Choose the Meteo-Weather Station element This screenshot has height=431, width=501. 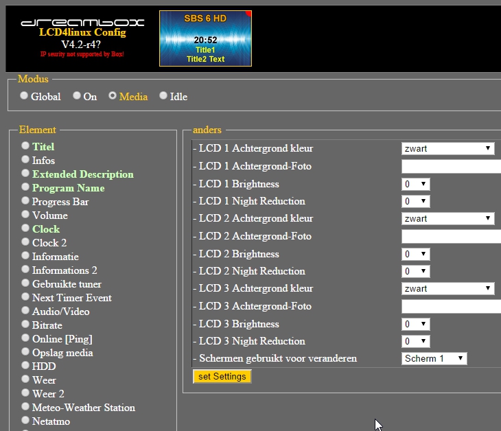pyautogui.click(x=25, y=406)
